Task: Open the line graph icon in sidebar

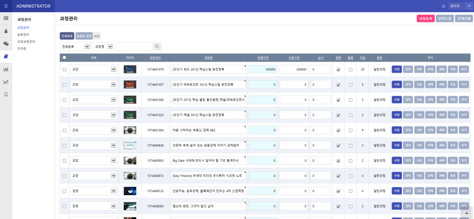Action: 6,82
